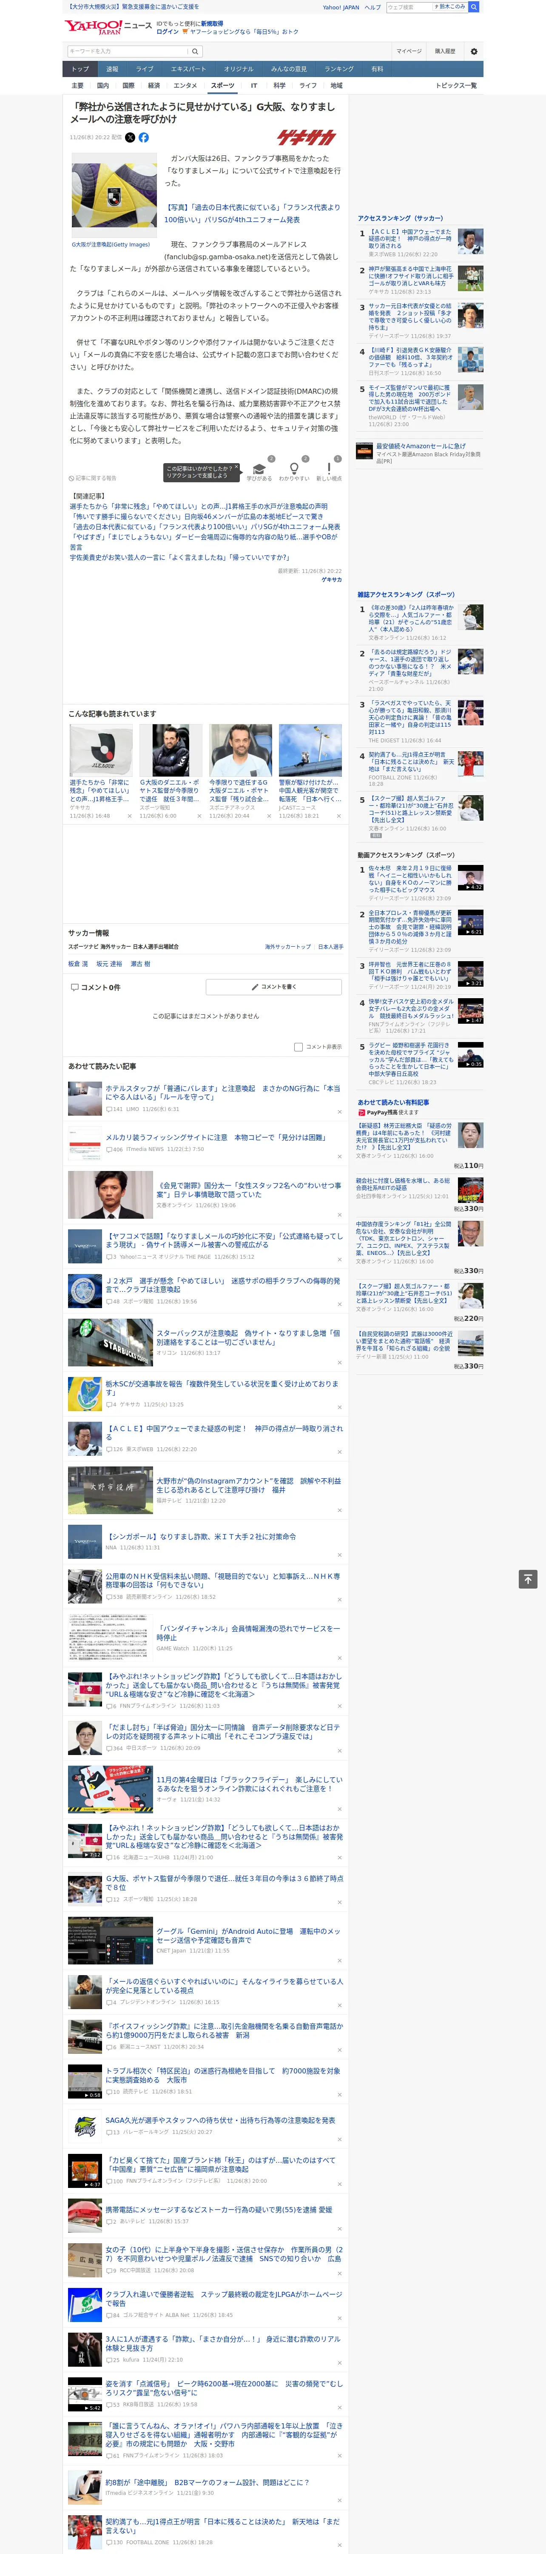The width and height of the screenshot is (546, 2554).
Task: Click the ログイン link
Action: point(168,32)
